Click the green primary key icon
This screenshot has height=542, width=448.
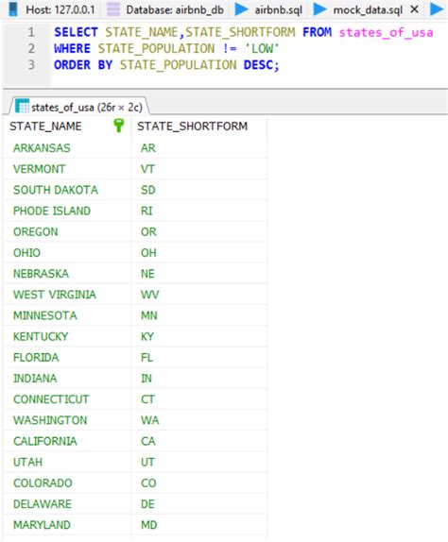tap(118, 126)
